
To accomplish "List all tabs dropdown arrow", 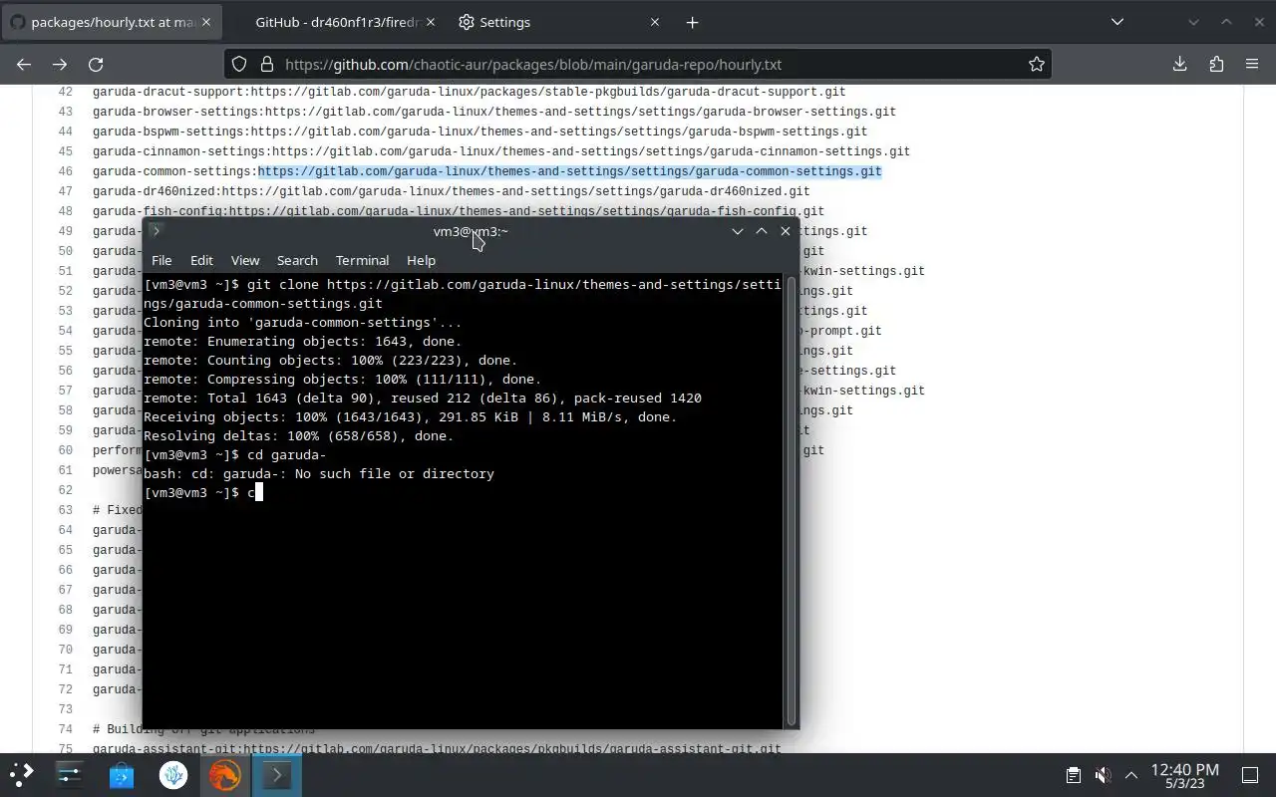I will coord(1117,22).
